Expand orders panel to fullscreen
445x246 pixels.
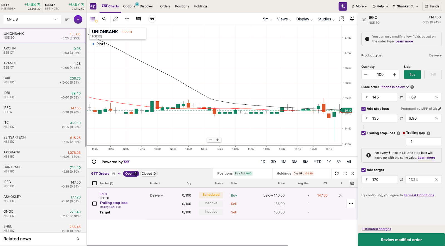(x=345, y=174)
